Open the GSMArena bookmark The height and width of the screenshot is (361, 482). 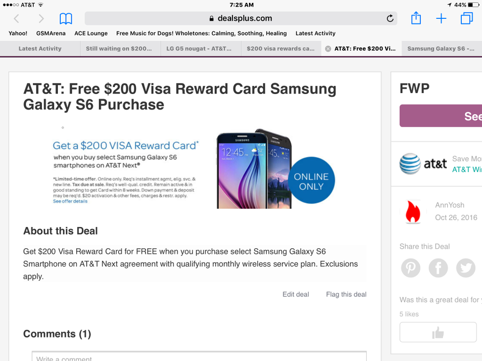click(51, 33)
